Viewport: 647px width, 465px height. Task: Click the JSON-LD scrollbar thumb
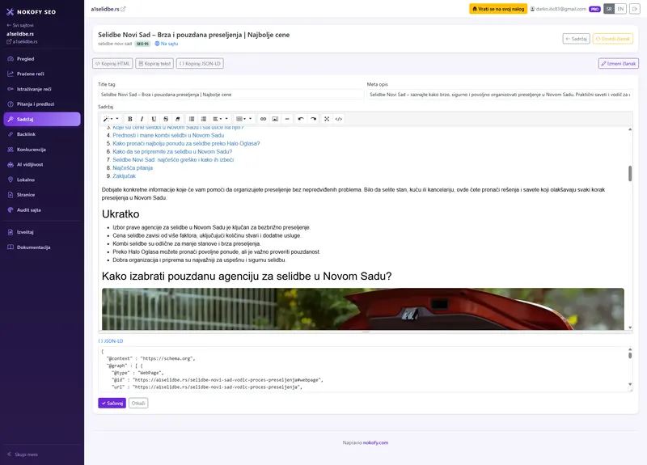tap(630, 355)
